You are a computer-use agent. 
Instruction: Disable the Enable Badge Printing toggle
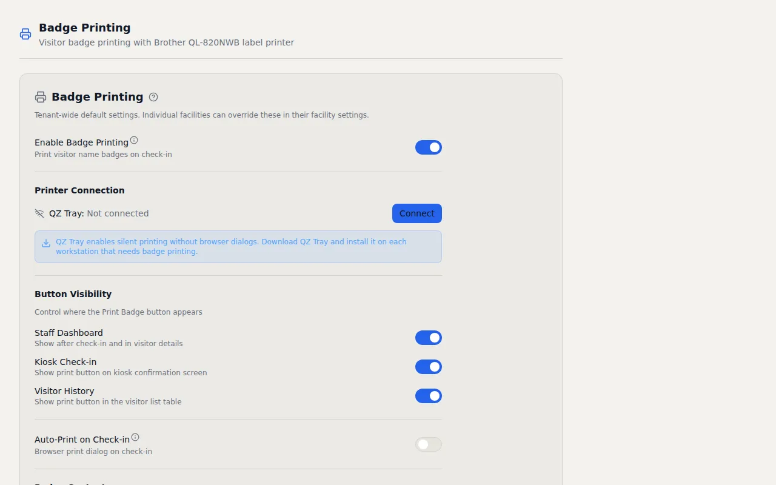click(428, 147)
